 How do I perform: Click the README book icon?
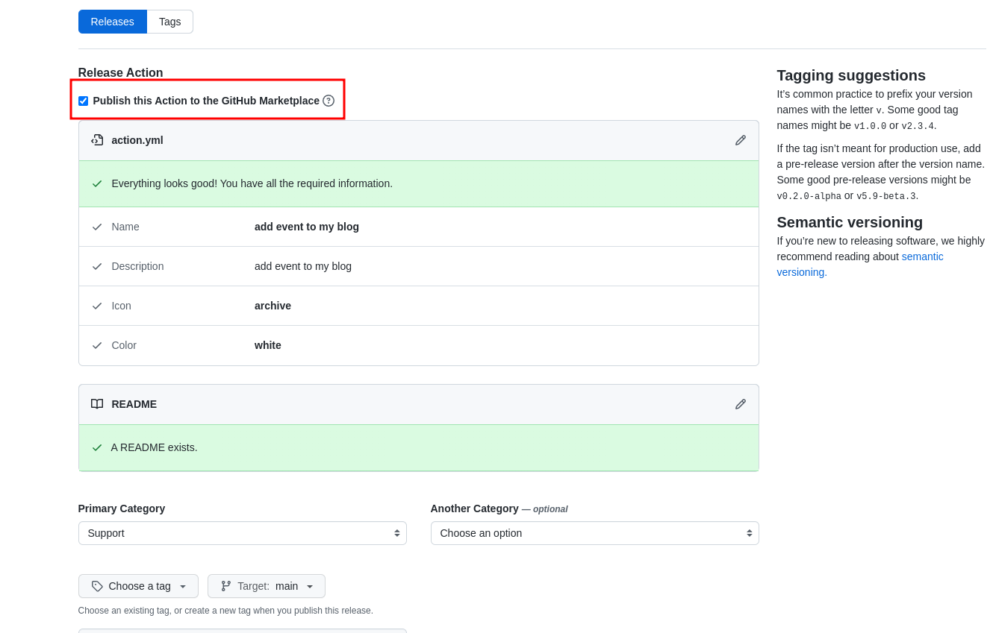point(97,404)
